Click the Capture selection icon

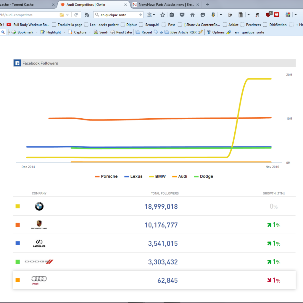(x=70, y=32)
